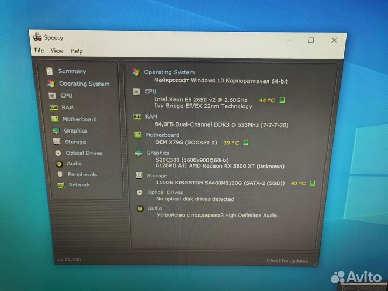388x291 pixels.
Task: Click the Network card icon in sidebar
Action: tap(61, 185)
